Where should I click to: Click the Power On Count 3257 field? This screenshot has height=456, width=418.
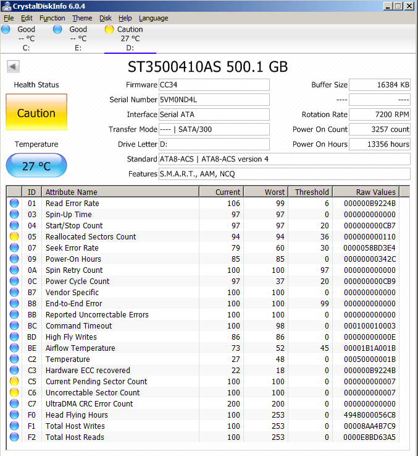point(380,129)
